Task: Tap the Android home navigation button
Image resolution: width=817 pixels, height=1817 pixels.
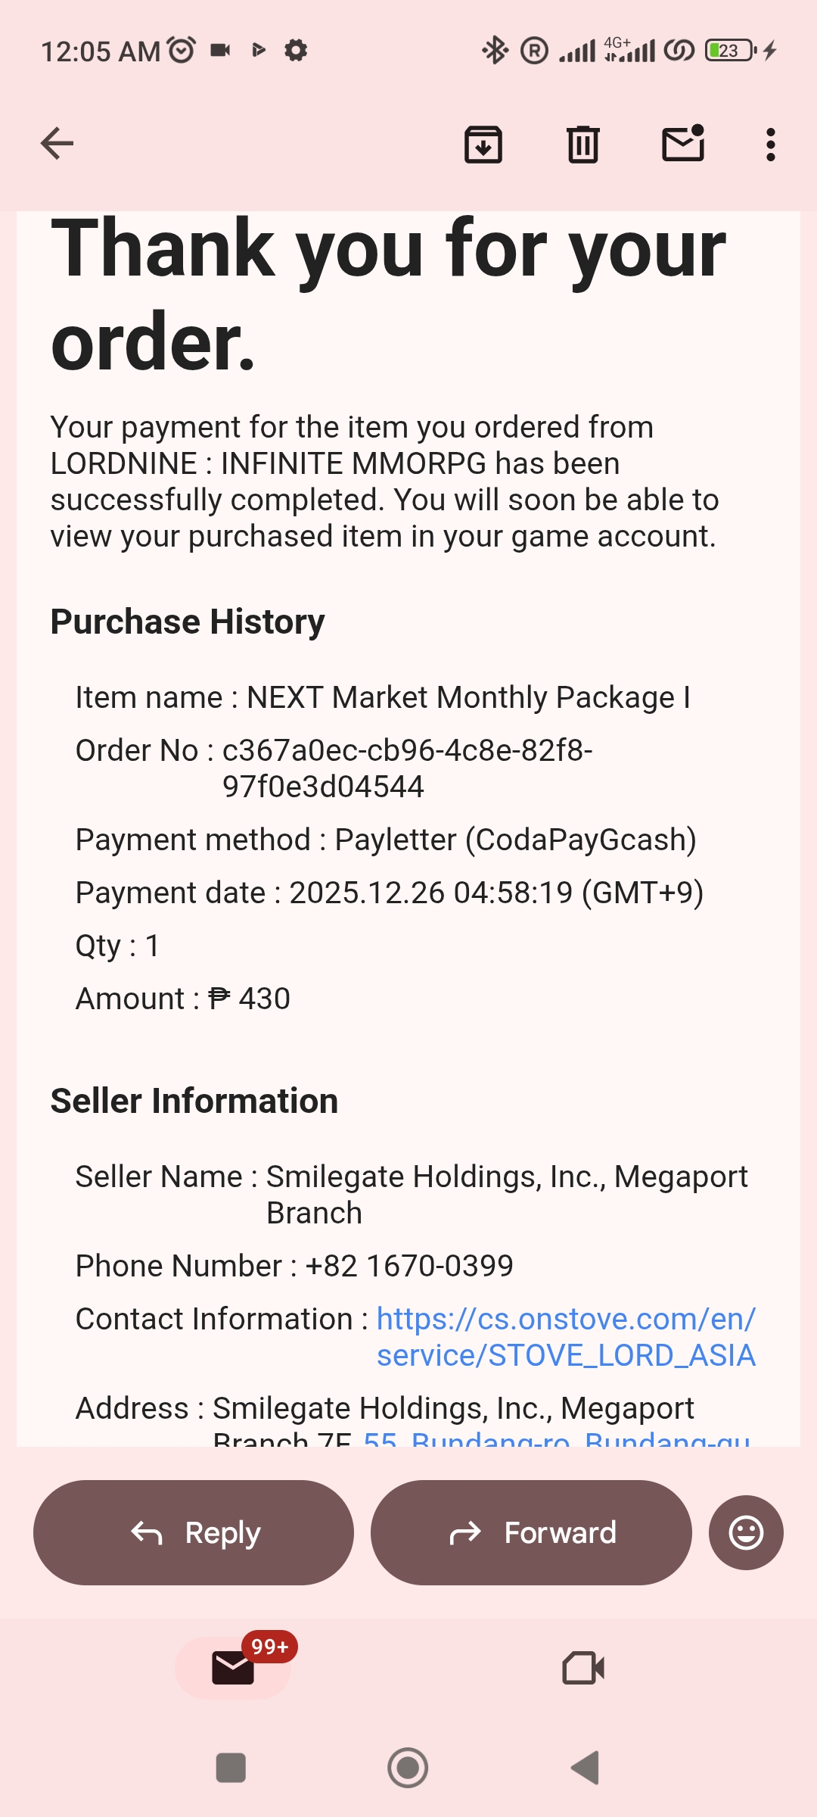Action: click(x=408, y=1768)
